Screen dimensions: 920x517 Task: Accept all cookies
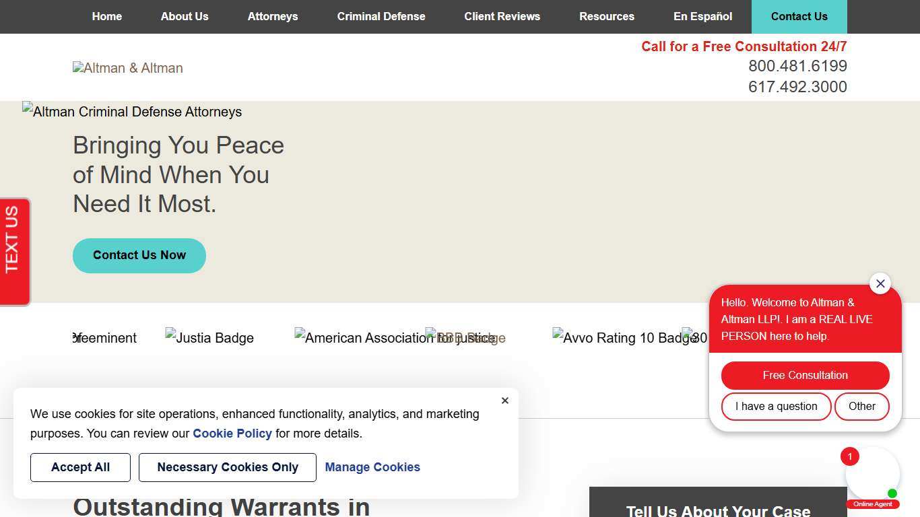click(80, 467)
